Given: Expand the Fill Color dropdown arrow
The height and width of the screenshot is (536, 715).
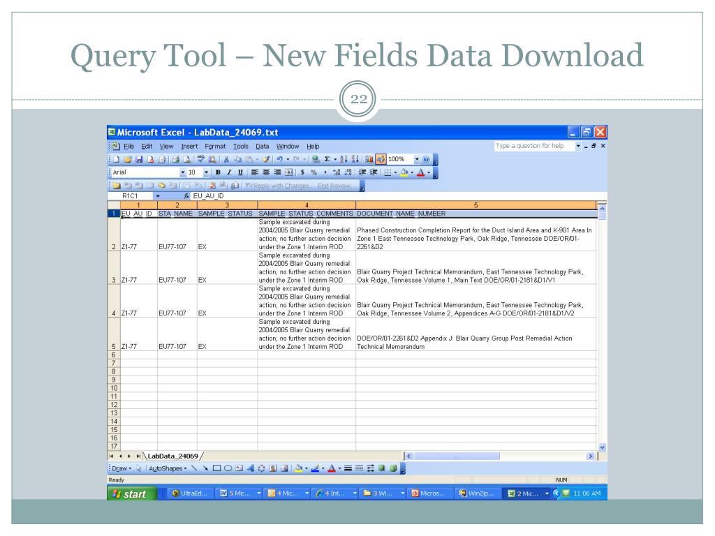Looking at the screenshot, I should [x=412, y=172].
